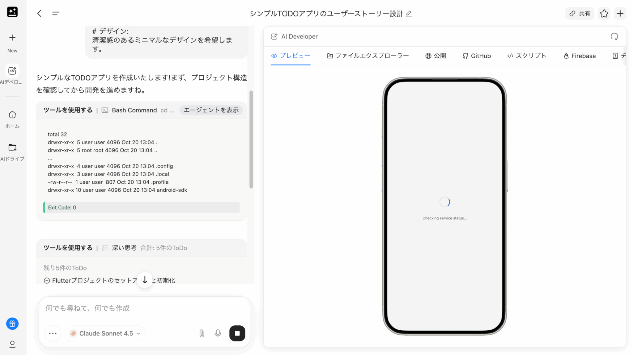Screen dimensions: 633x355
Task: Click the gift icon in the sidebar
Action: click(x=12, y=324)
